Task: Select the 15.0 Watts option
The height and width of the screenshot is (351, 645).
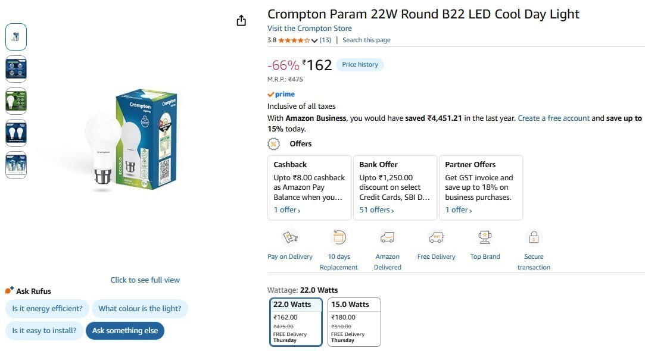Action: [x=354, y=322]
